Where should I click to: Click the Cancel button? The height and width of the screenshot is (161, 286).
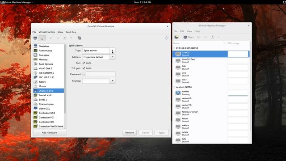(x=146, y=133)
